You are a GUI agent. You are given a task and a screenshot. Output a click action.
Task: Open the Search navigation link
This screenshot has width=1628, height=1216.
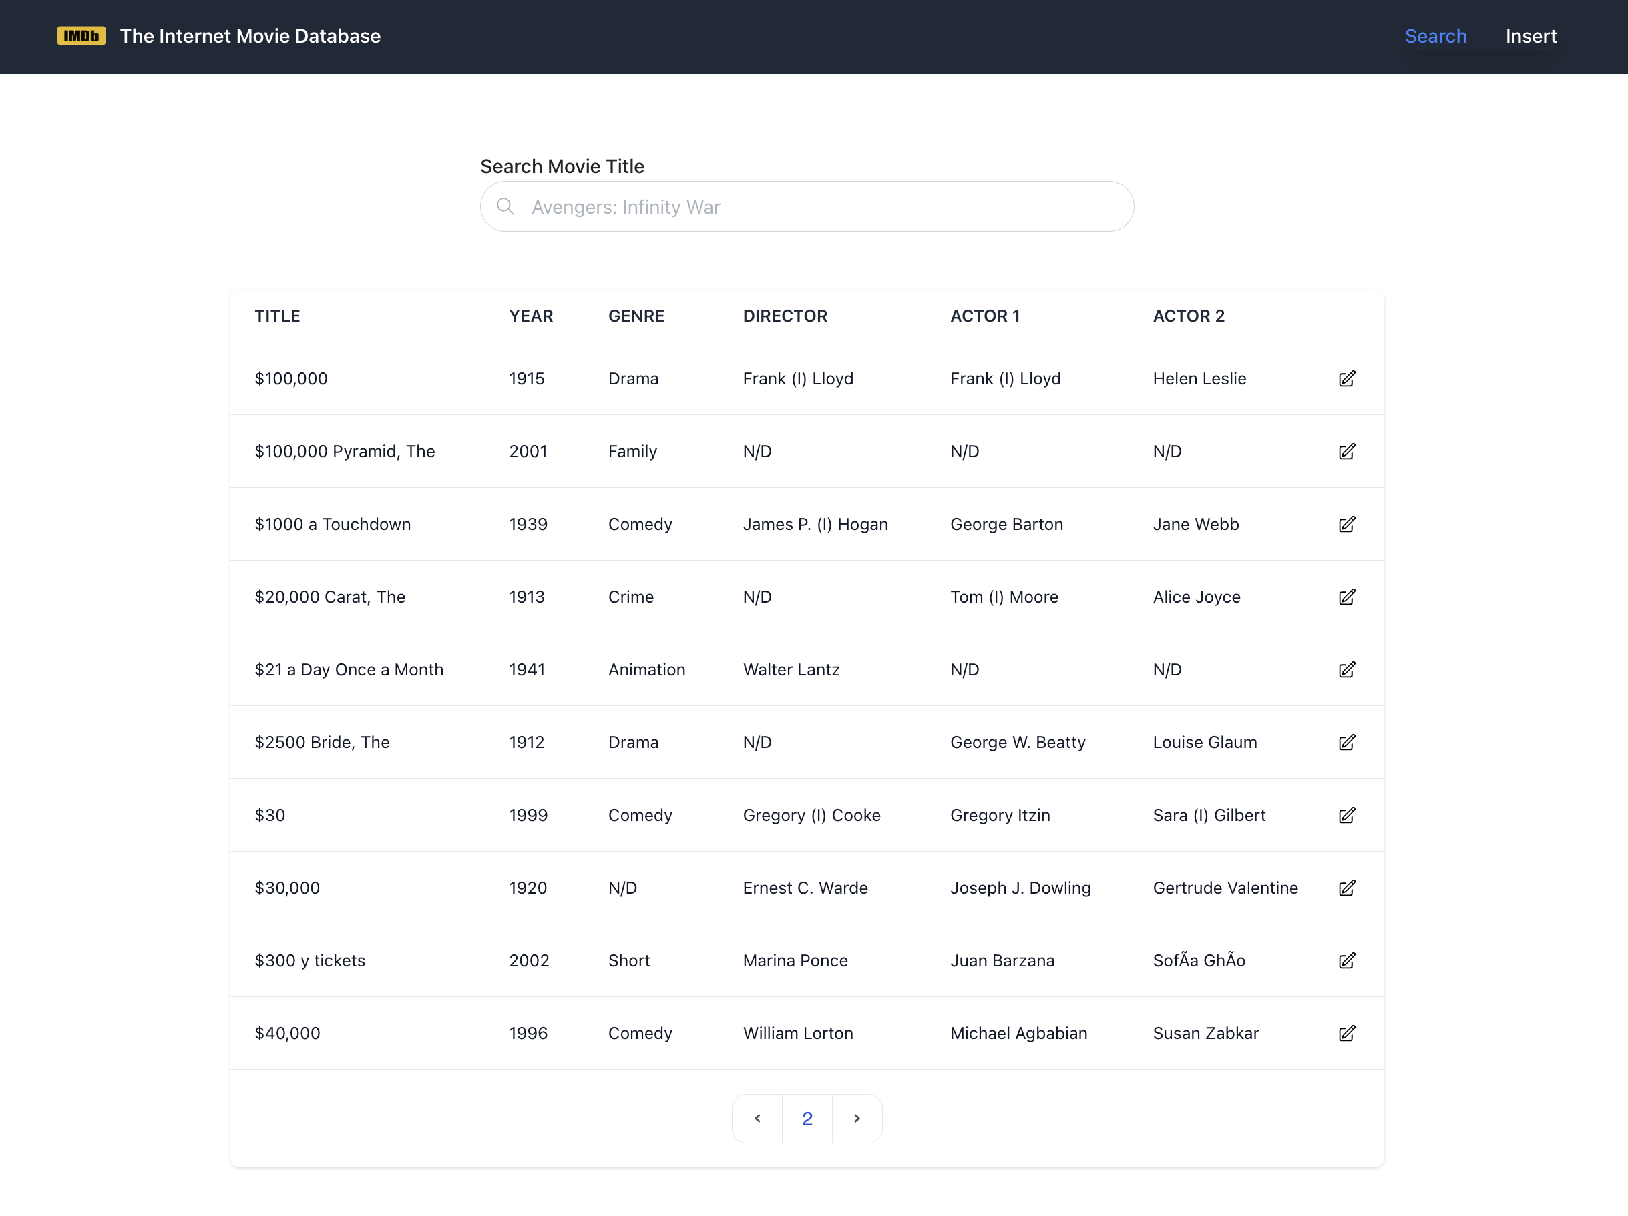1435,36
